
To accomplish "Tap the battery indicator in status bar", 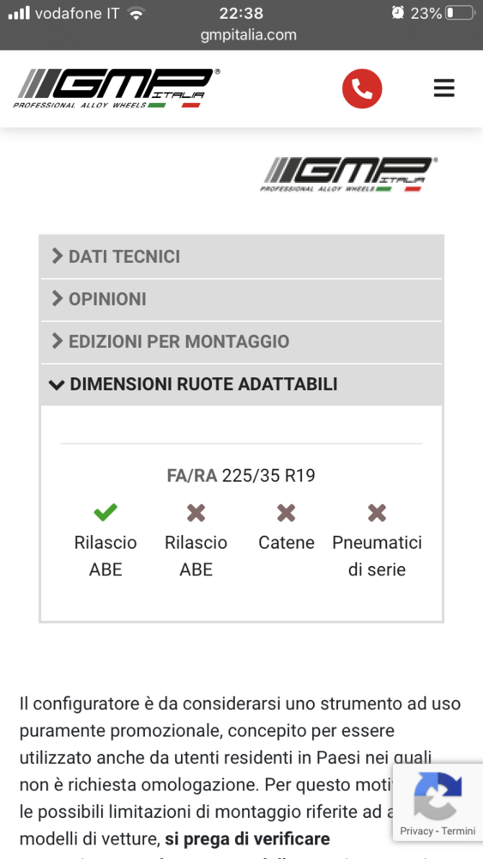I will 460,13.
